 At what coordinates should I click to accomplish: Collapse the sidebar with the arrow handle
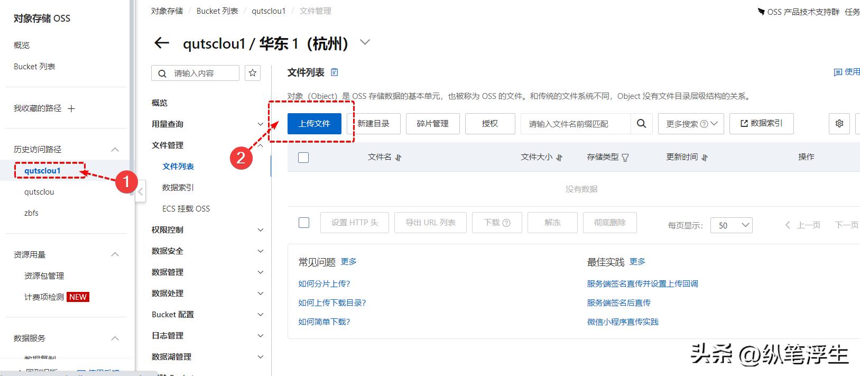tap(140, 192)
